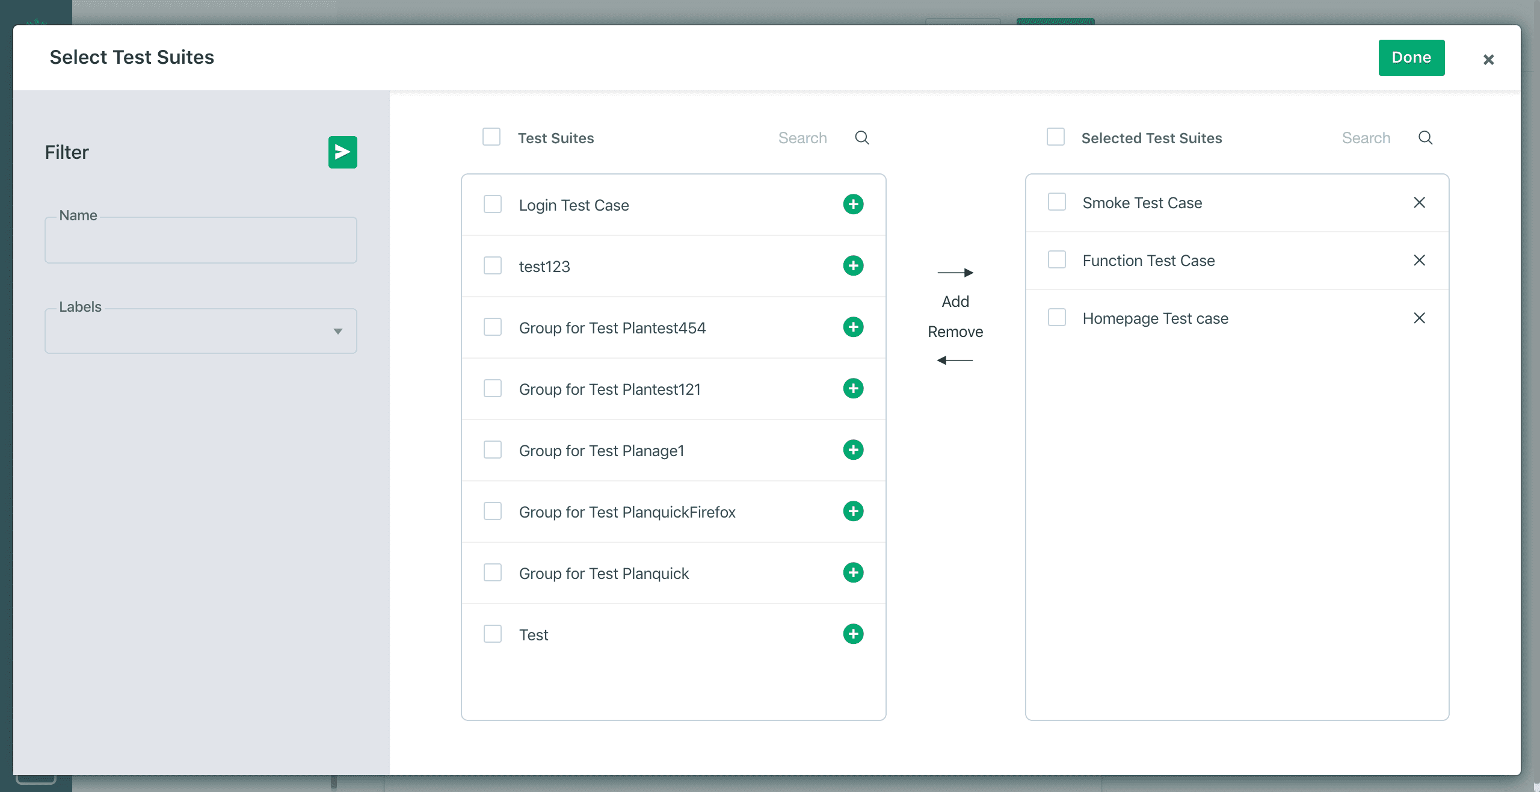This screenshot has width=1540, height=792.
Task: Check the Smoke Test Case checkbox
Action: tap(1056, 202)
